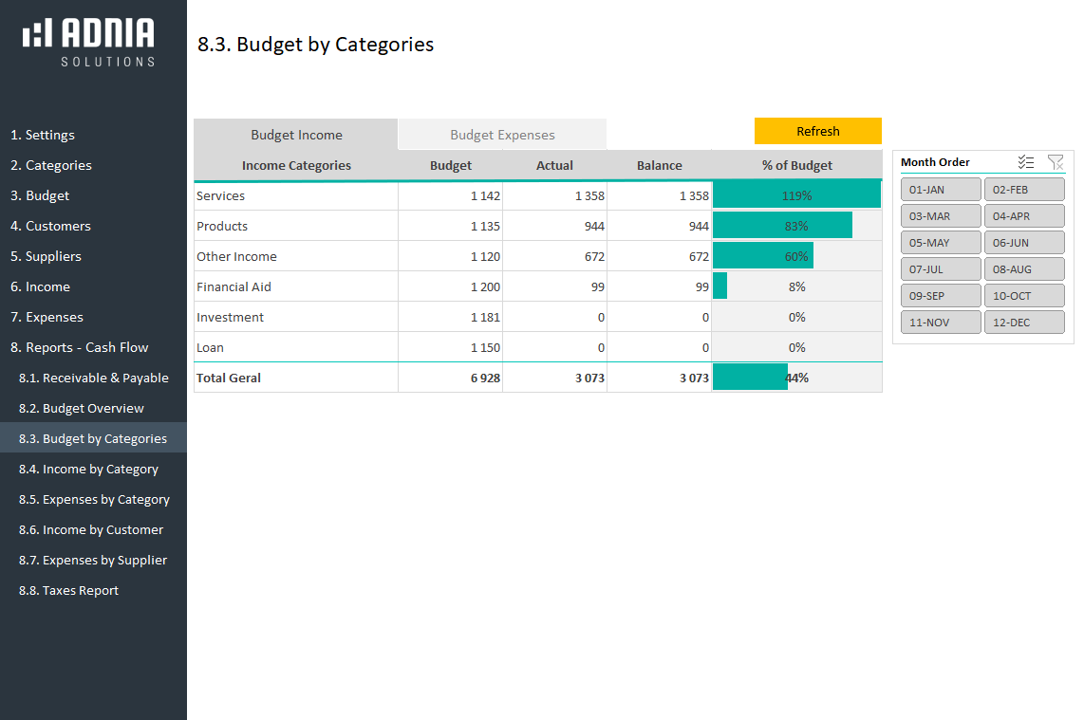Open the 1. Settings page
The width and height of the screenshot is (1084, 720).
(x=43, y=135)
